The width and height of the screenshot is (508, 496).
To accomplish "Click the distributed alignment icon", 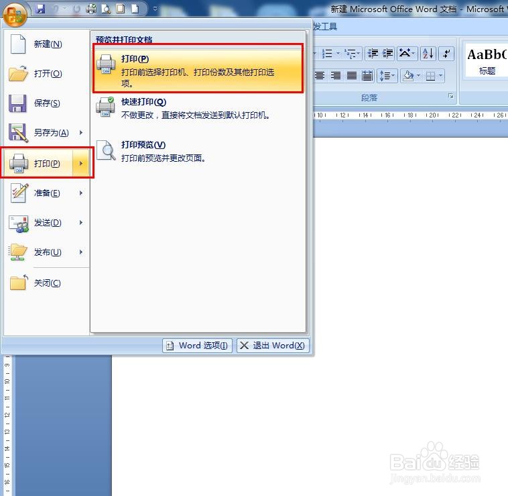I will coord(367,76).
